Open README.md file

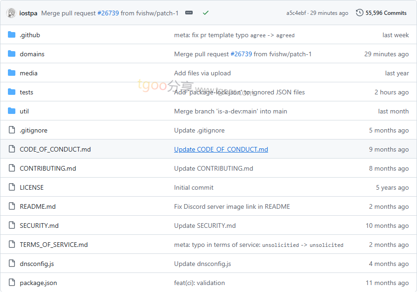(38, 206)
